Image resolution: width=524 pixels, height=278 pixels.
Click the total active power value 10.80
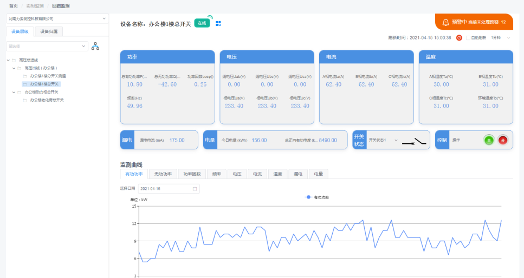pos(135,84)
